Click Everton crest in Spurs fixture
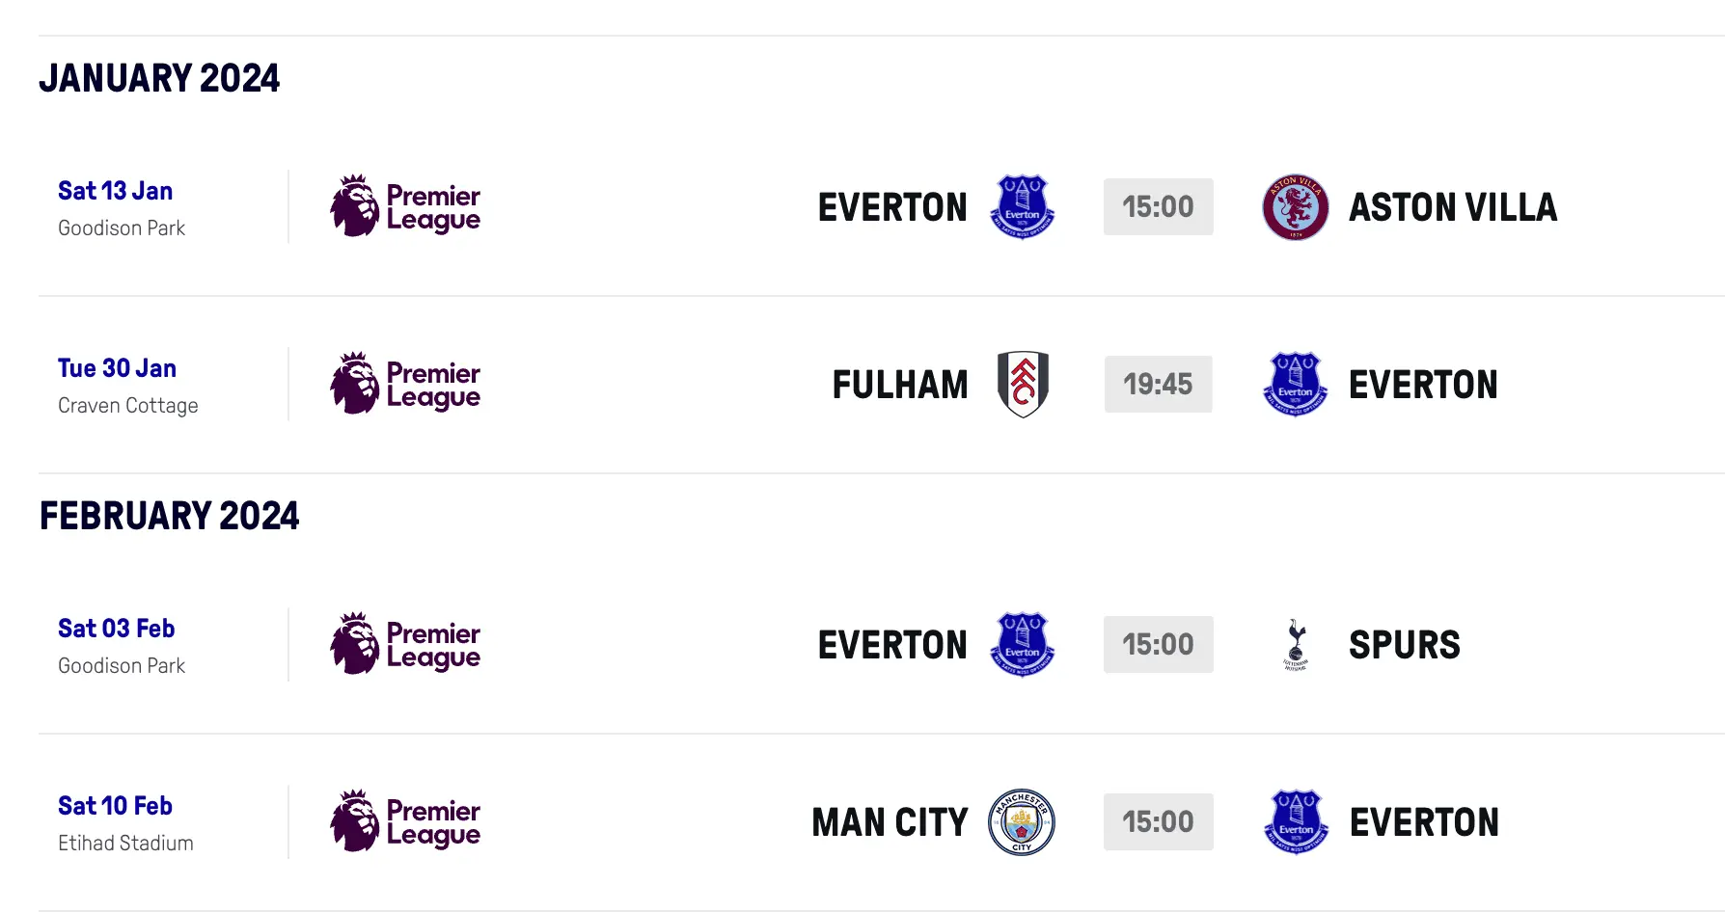 click(x=1023, y=644)
